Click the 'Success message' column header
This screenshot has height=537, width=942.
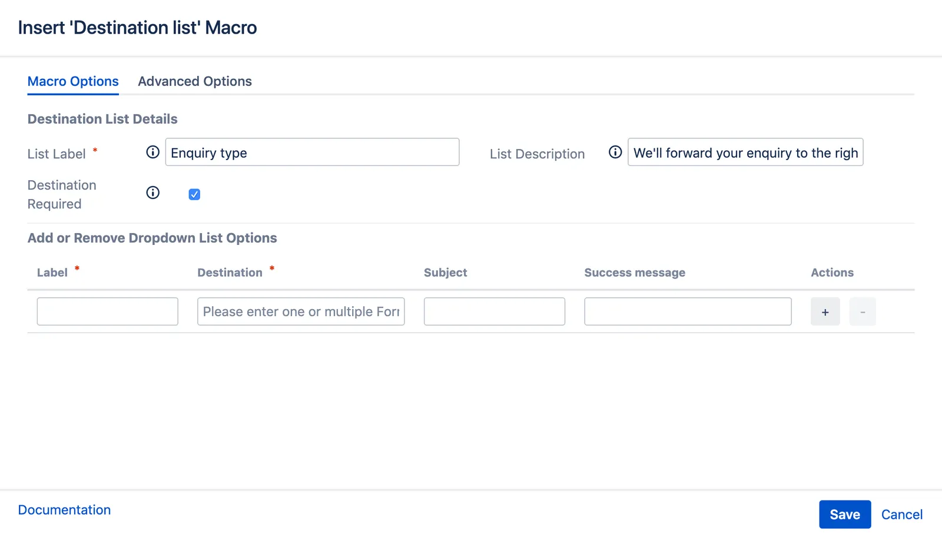(x=635, y=273)
